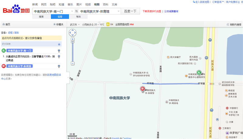Select the 搜索 search tab
This screenshot has height=139, width=243.
41,17
